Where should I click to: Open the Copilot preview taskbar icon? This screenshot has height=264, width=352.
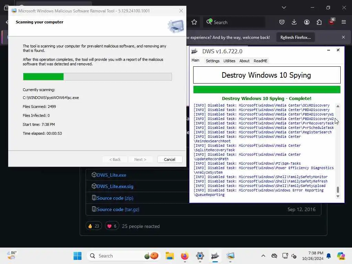[x=341, y=256]
